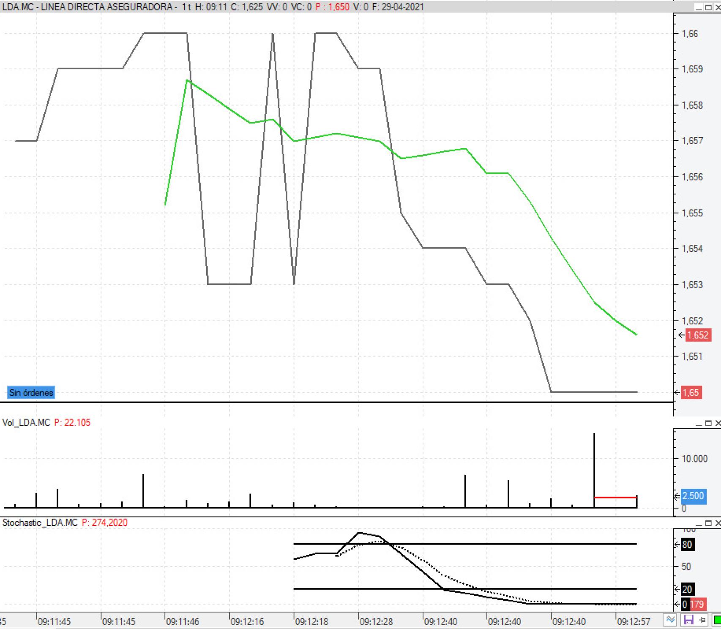721x629 pixels.
Task: Select the stochastic 20 oversold level label
Action: pyautogui.click(x=687, y=589)
